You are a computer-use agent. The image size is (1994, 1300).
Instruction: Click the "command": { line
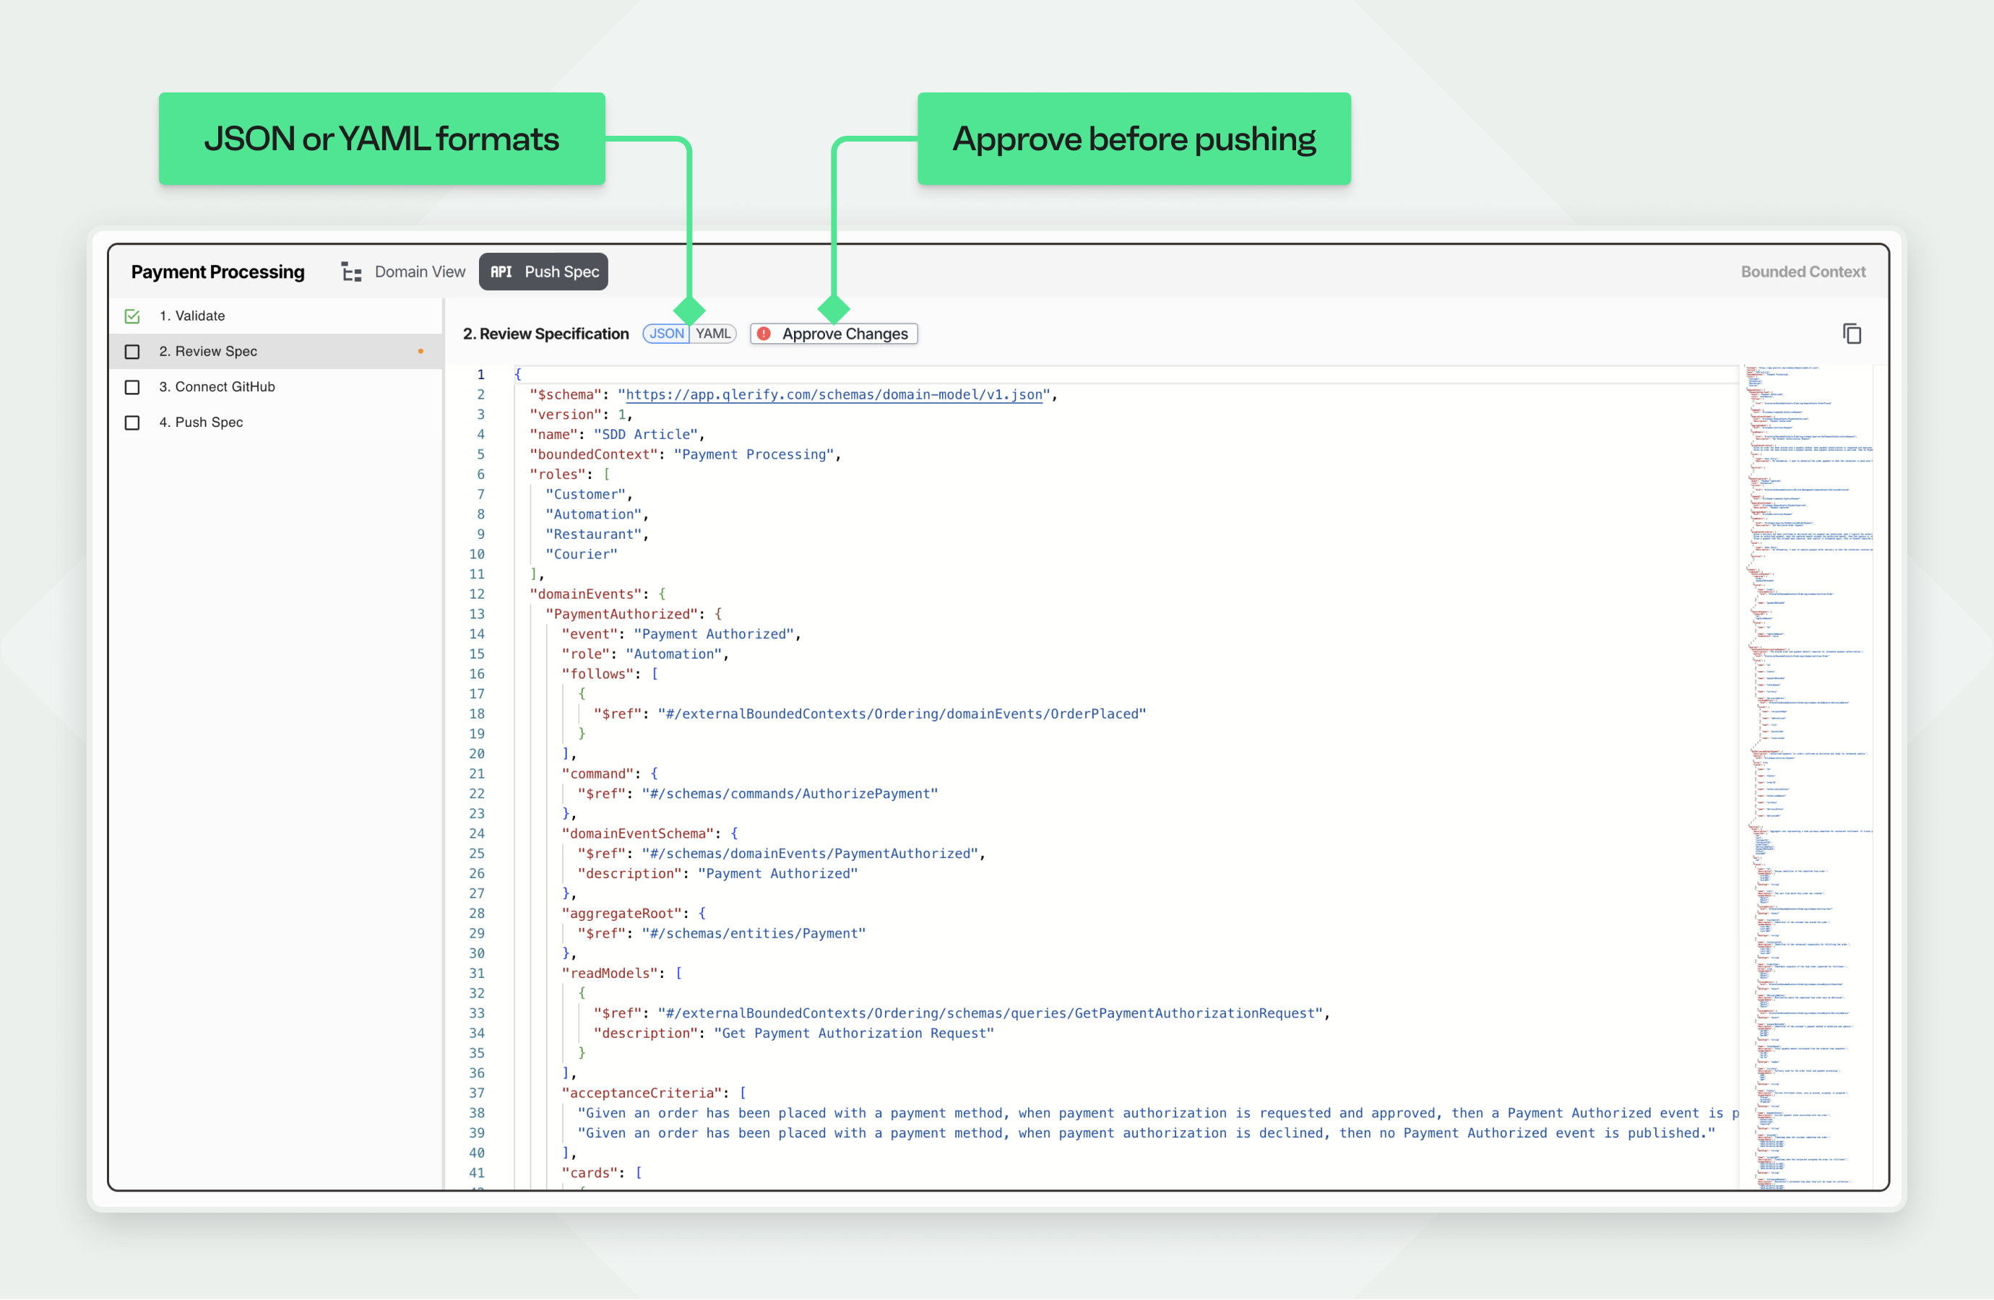point(610,774)
